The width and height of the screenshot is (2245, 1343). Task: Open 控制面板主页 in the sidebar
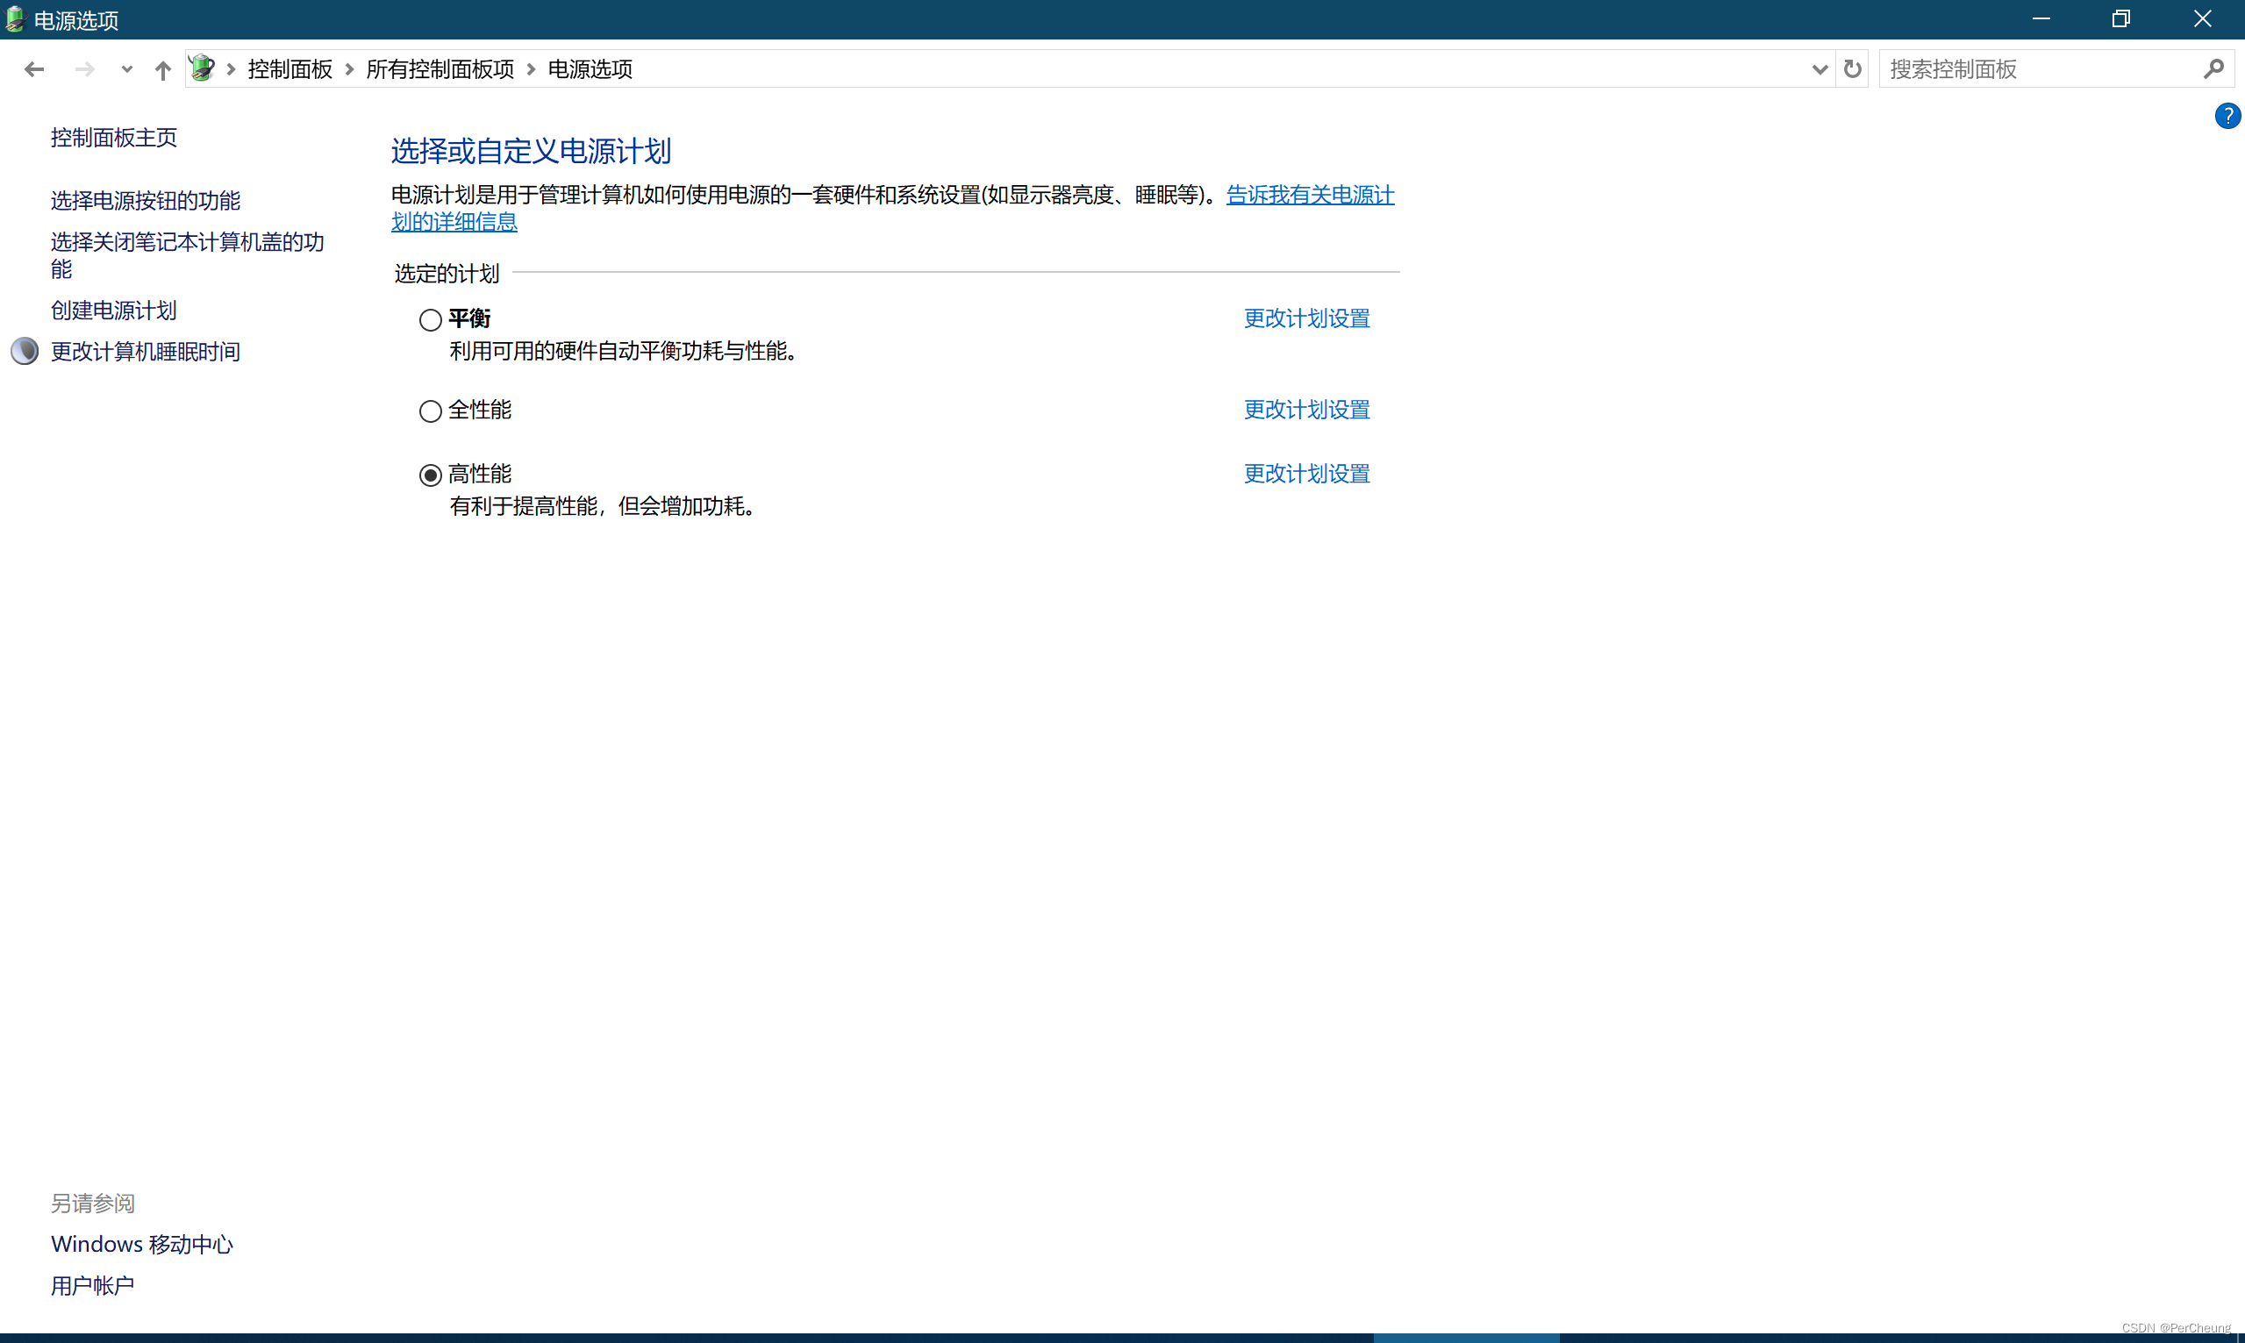point(114,138)
